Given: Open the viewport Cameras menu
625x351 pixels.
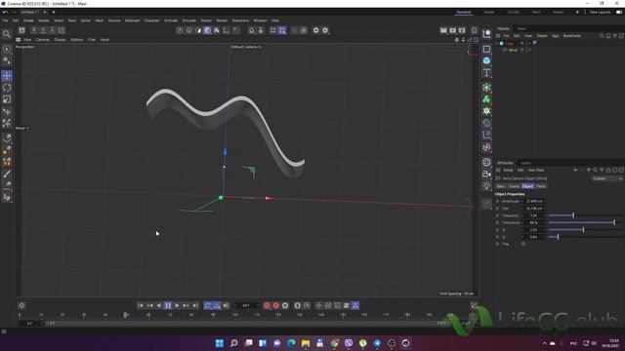Looking at the screenshot, I should pyautogui.click(x=43, y=40).
